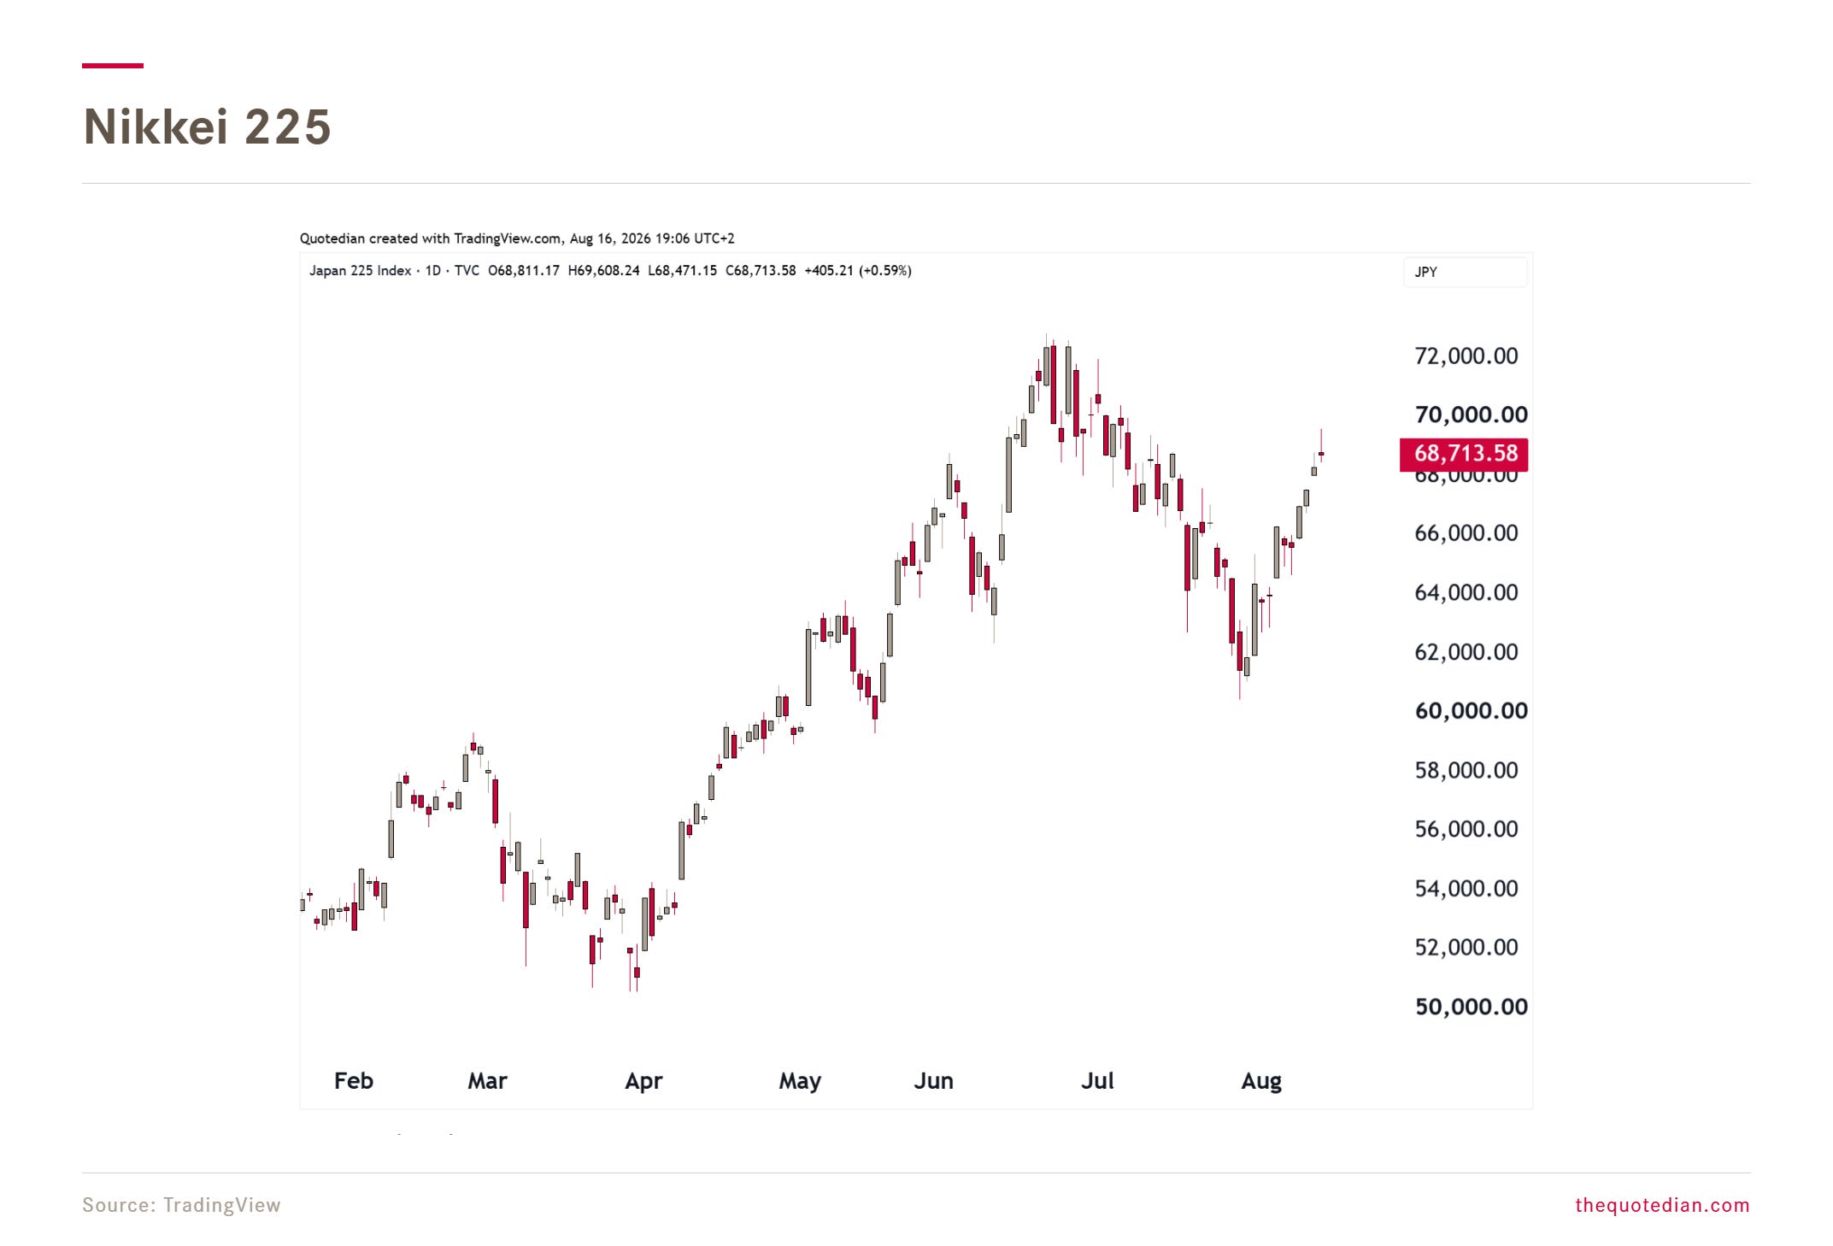Click the red 68,713.58 price label
Image resolution: width=1833 pixels, height=1246 pixels.
(x=1464, y=454)
